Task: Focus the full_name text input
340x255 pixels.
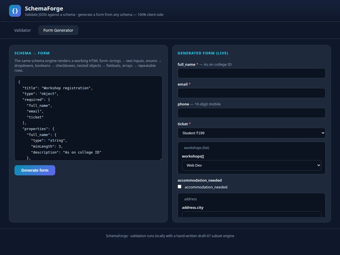Action: (x=252, y=73)
